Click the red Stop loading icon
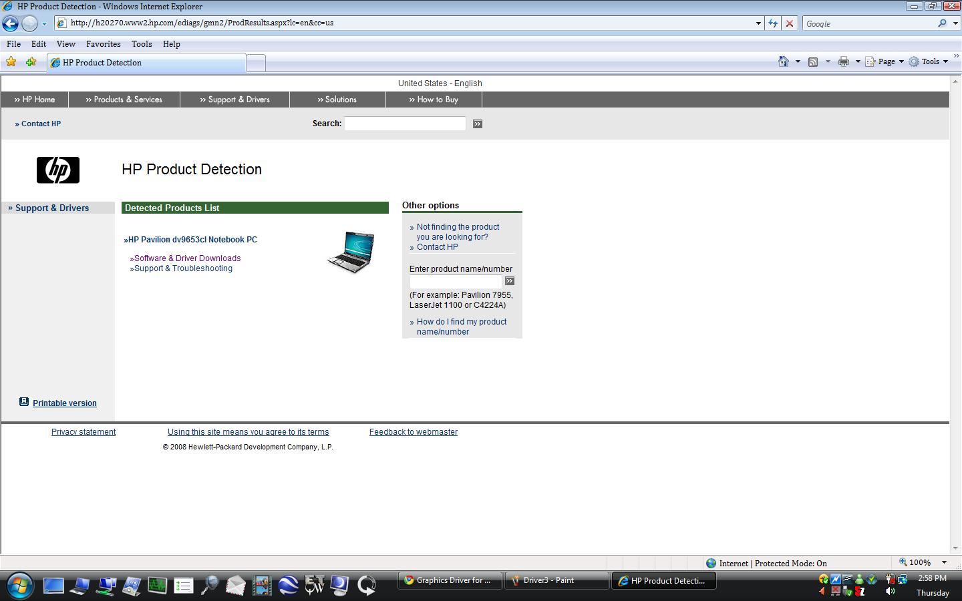962x601 pixels. 790,23
